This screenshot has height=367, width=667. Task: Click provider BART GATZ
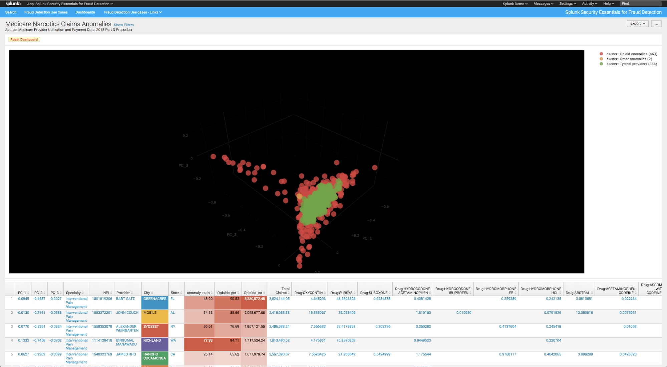(x=125, y=299)
